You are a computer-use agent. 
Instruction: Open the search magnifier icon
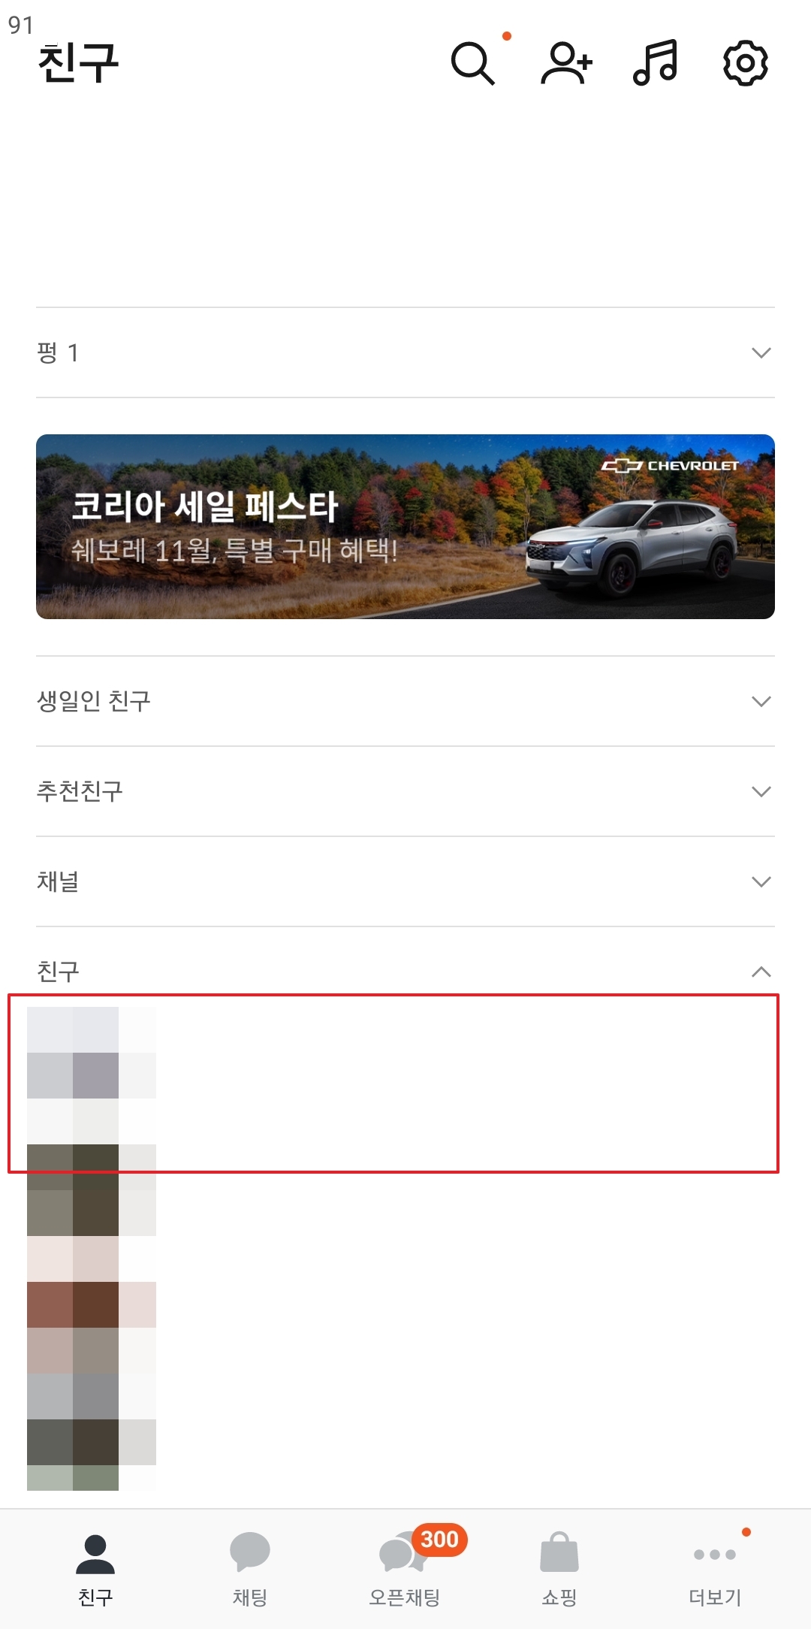473,64
